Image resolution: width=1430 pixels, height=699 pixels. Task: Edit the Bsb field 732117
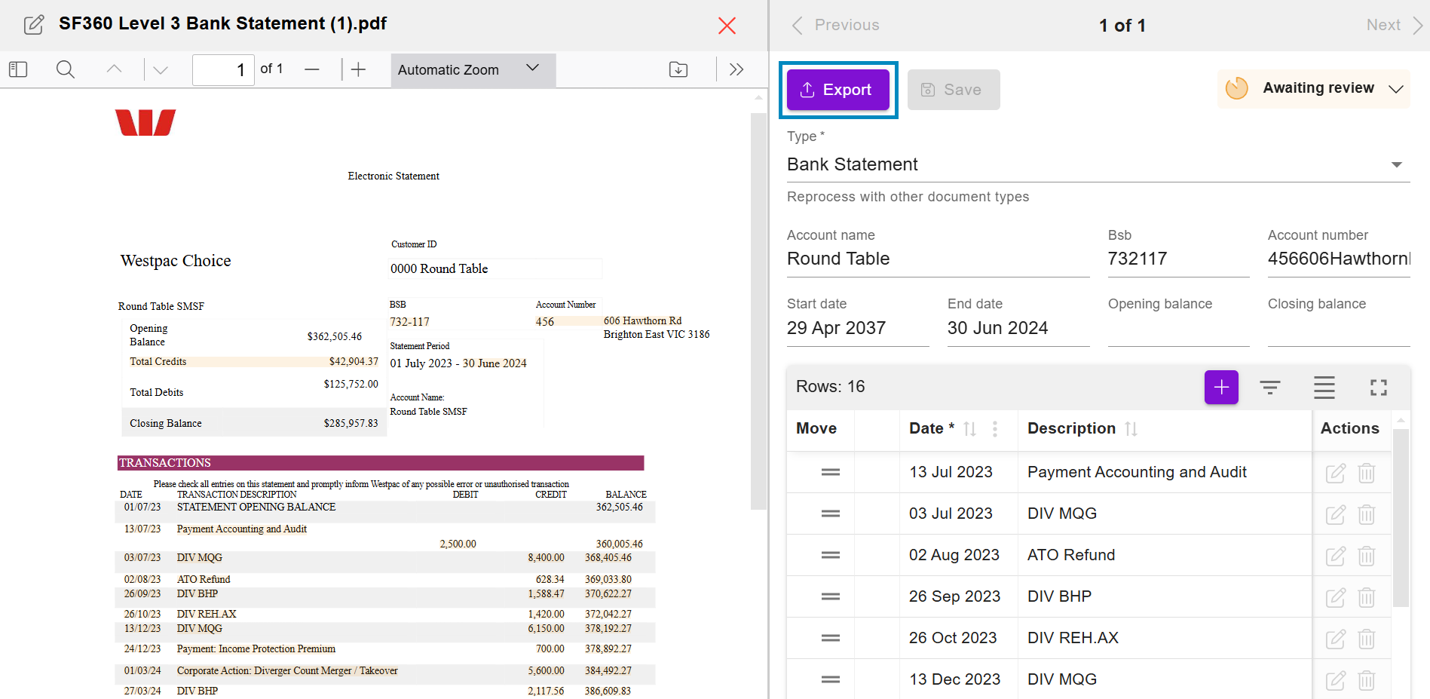tap(1178, 259)
